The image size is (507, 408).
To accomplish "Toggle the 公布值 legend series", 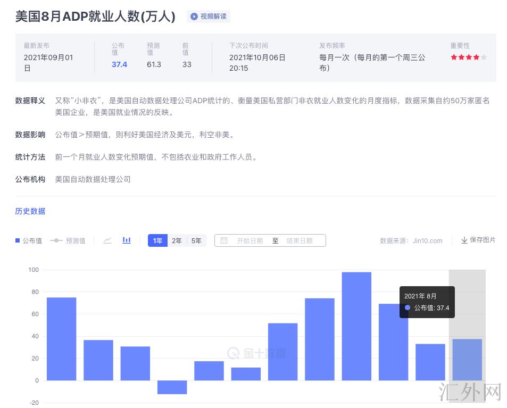I will (29, 240).
